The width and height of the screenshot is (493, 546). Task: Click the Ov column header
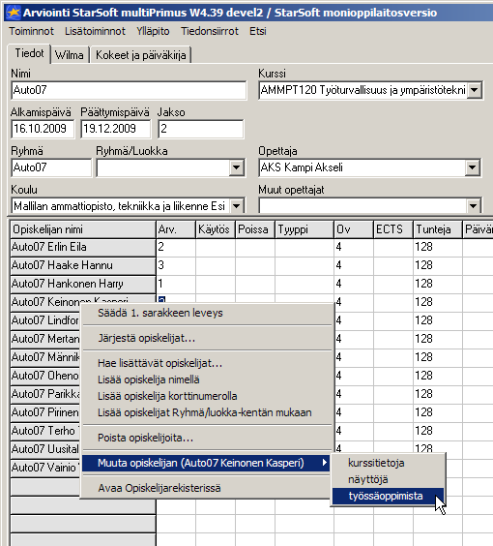(354, 229)
